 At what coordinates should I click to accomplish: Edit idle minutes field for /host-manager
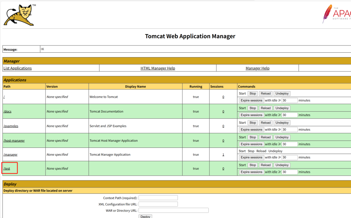[289, 144]
